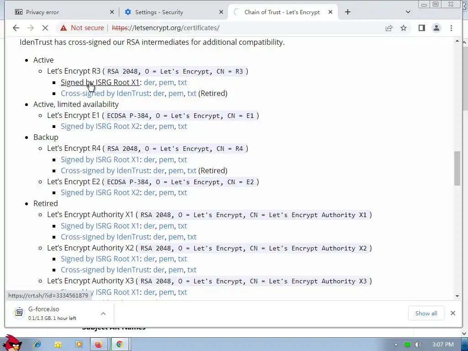This screenshot has width=468, height=351.
Task: Open the side panel icon
Action: [421, 28]
